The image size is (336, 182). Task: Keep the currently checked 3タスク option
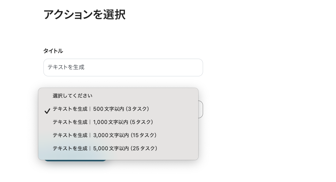pyautogui.click(x=101, y=109)
